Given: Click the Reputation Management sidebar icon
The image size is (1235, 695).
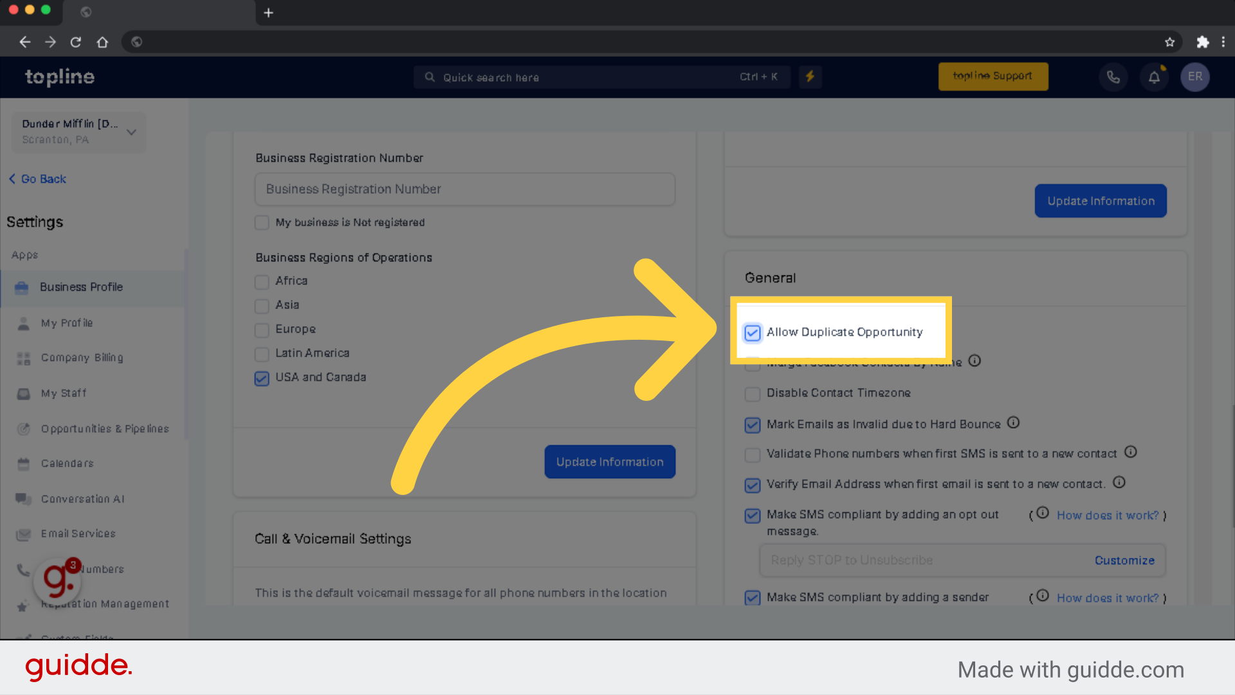Looking at the screenshot, I should [x=23, y=604].
